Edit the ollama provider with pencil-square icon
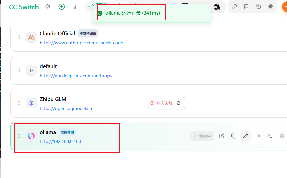The width and height of the screenshot is (287, 178). point(222,136)
